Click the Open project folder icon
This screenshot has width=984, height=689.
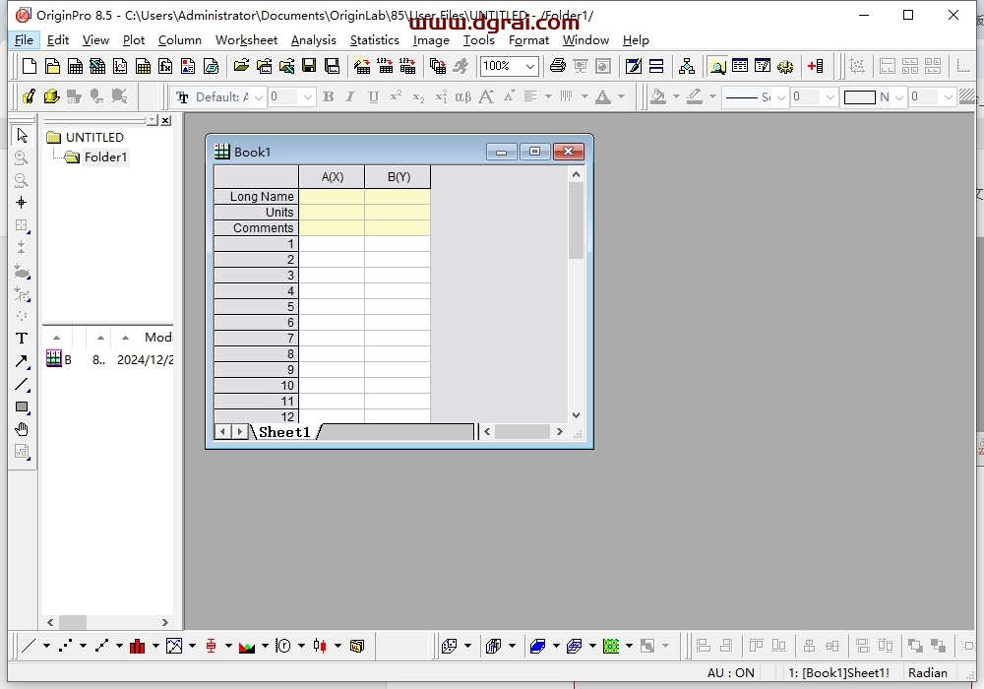(x=241, y=66)
